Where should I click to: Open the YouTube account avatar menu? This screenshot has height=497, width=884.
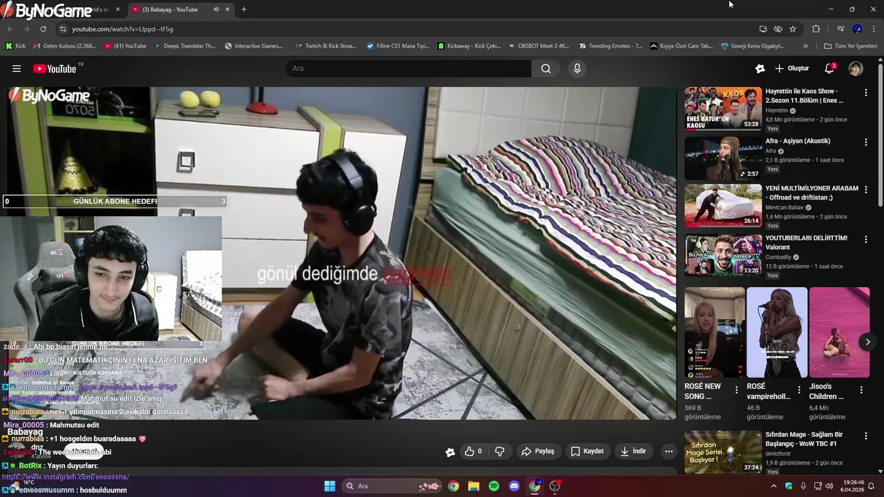click(856, 68)
